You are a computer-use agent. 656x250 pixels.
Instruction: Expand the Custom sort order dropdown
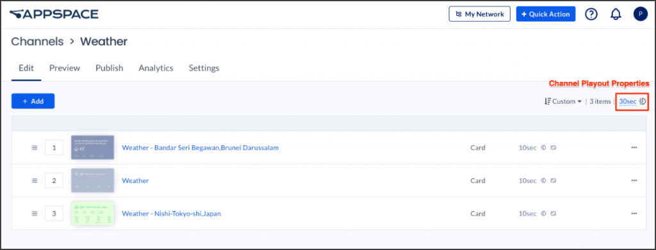563,102
